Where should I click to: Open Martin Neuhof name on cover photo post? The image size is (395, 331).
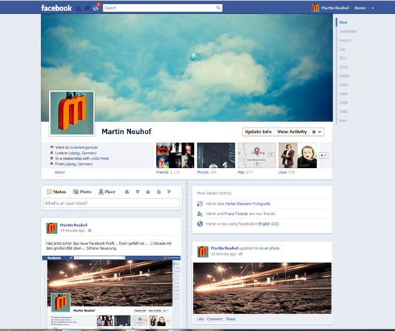point(225,248)
